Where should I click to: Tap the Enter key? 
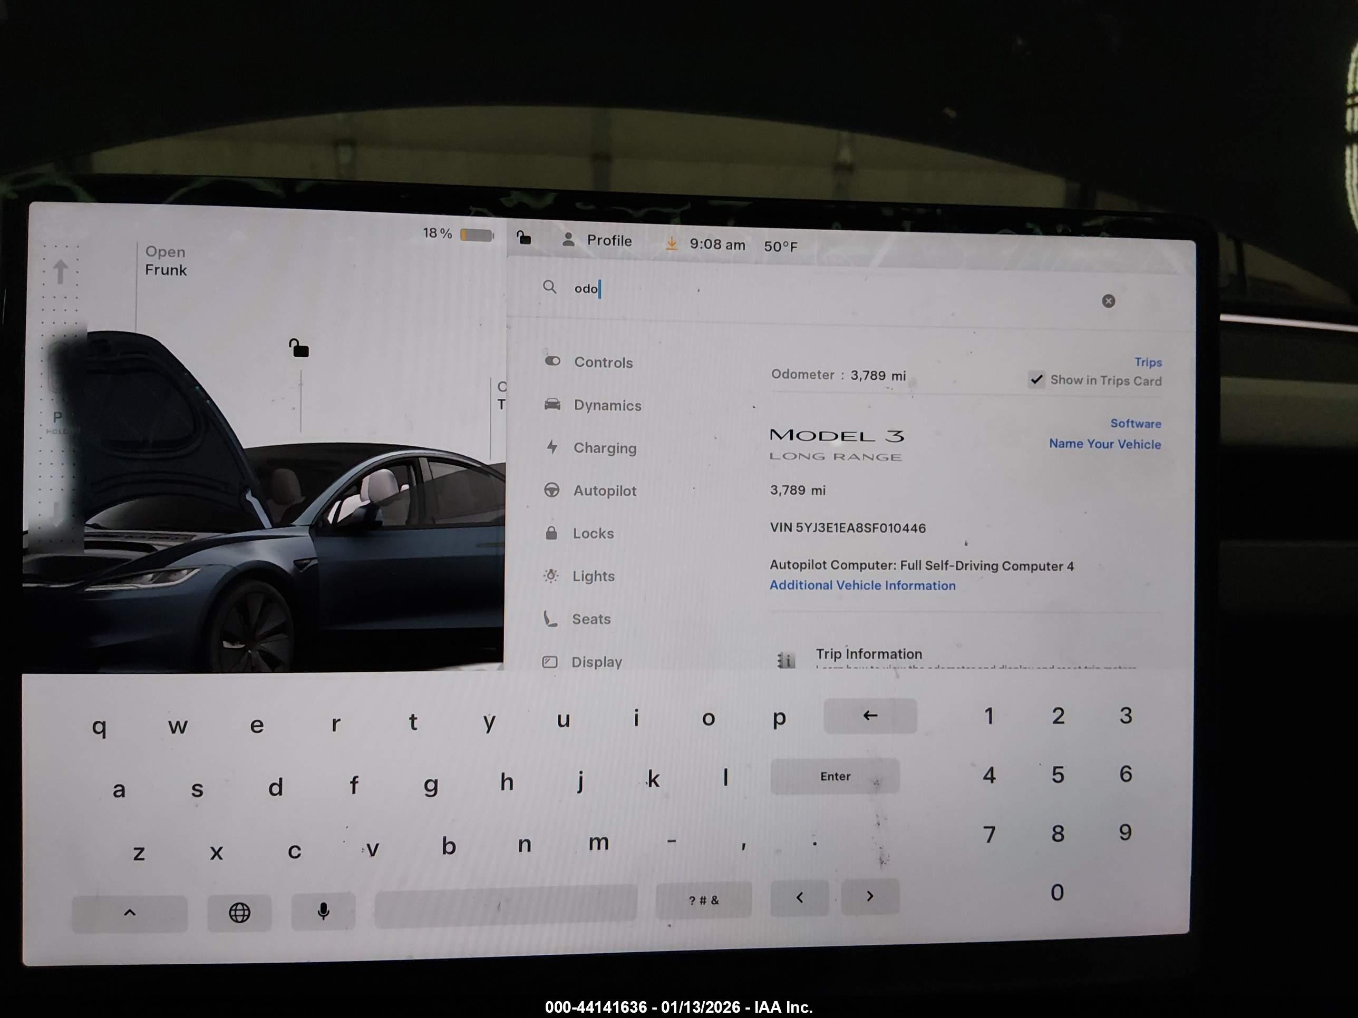(x=835, y=776)
